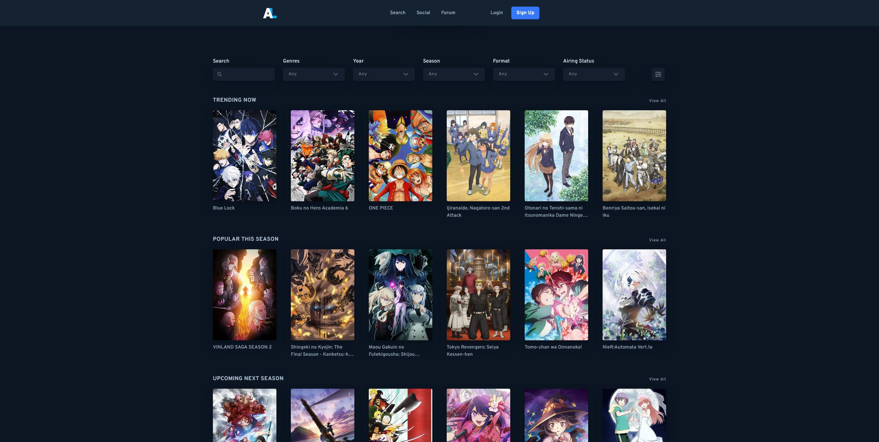Screen dimensions: 879x442
Task: Focus the Search text input field
Action: coord(244,74)
